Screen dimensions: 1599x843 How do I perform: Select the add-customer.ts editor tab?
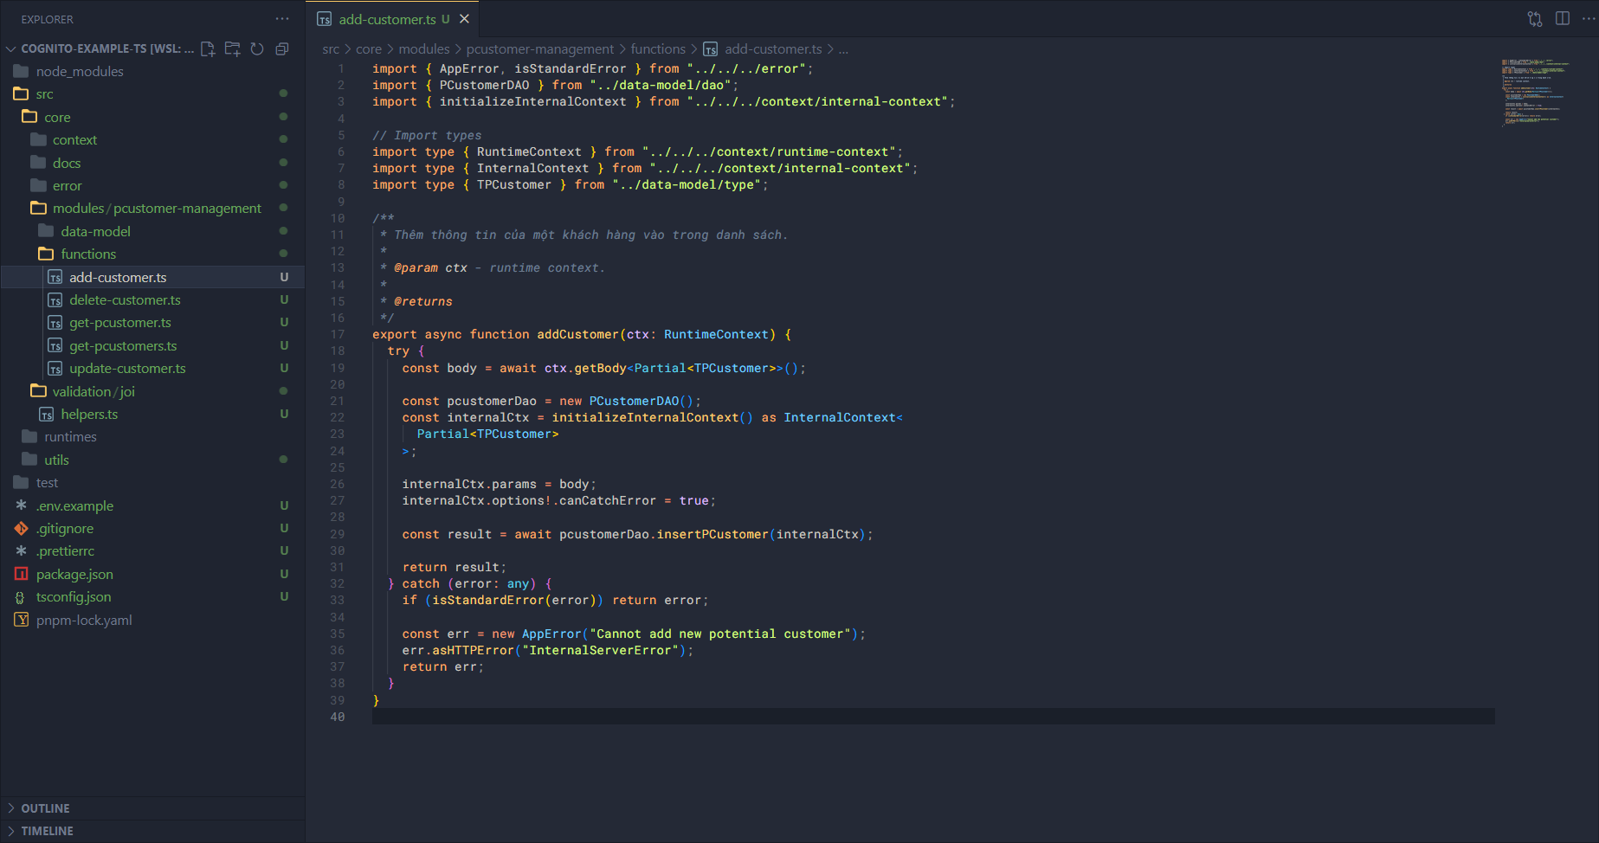coord(387,19)
